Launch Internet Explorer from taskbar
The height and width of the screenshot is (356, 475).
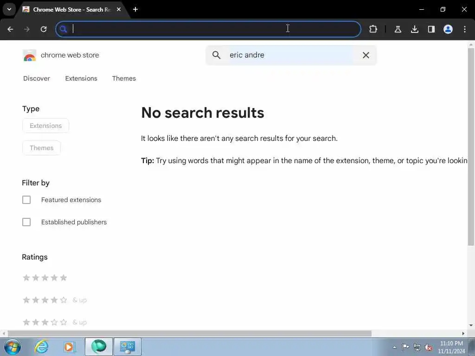coord(41,347)
